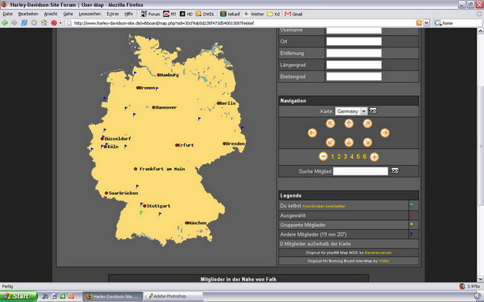Pan the map left with the west arrow
This screenshot has height=302, width=484.
tap(311, 132)
